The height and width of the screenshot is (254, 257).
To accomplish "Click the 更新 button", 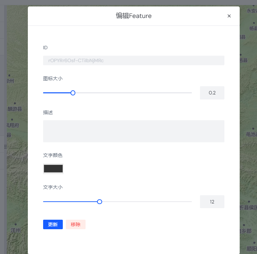I will 53,224.
